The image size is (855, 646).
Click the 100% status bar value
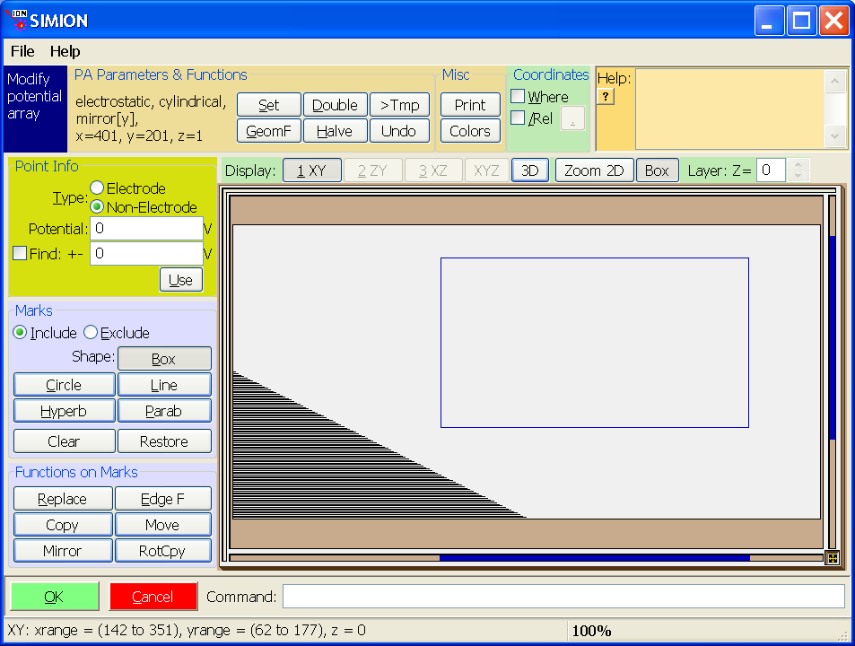click(591, 632)
